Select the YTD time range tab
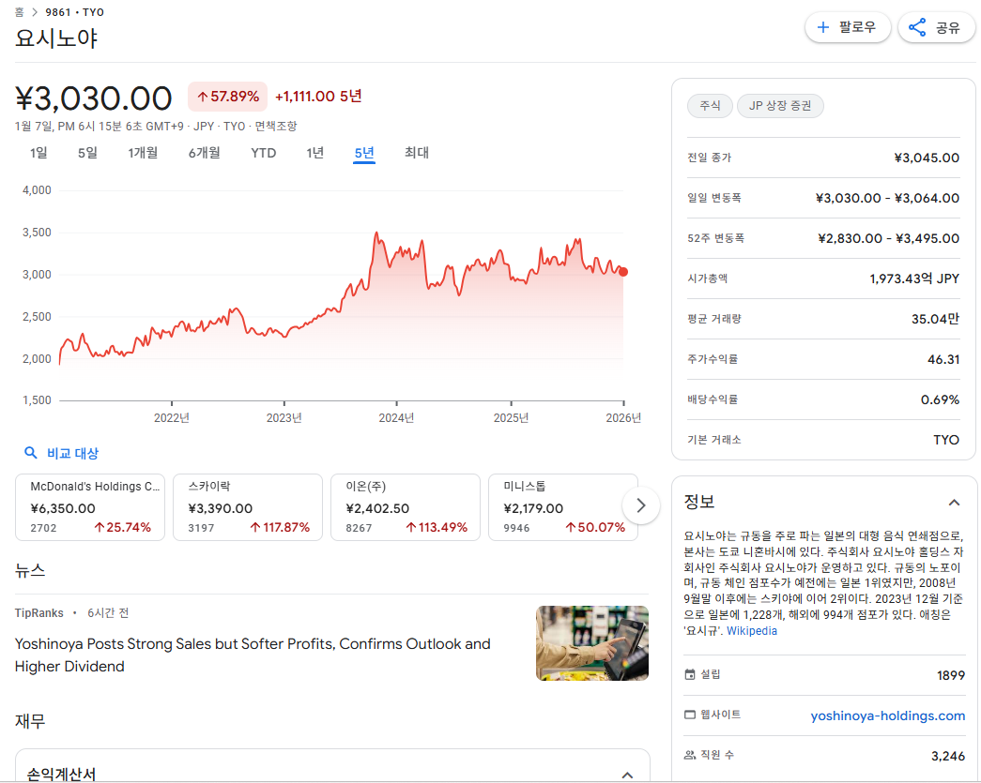 pos(264,153)
